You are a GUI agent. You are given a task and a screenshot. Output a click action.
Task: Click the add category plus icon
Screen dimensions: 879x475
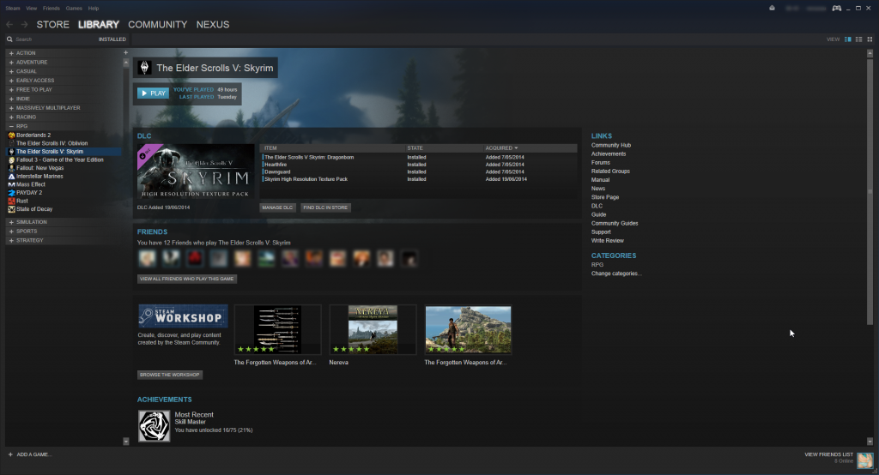[x=125, y=52]
